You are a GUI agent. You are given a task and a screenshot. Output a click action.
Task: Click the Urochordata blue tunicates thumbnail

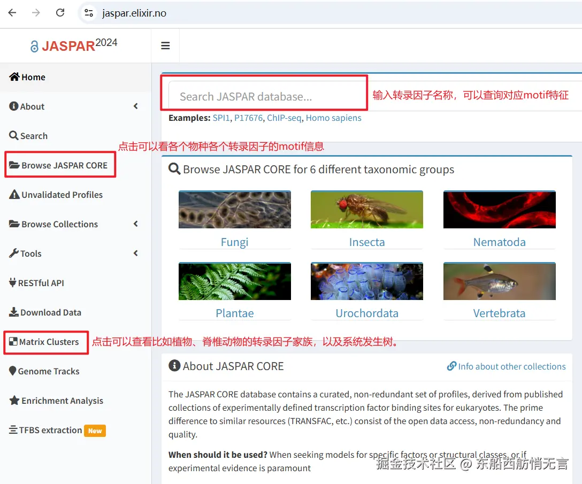coord(367,281)
